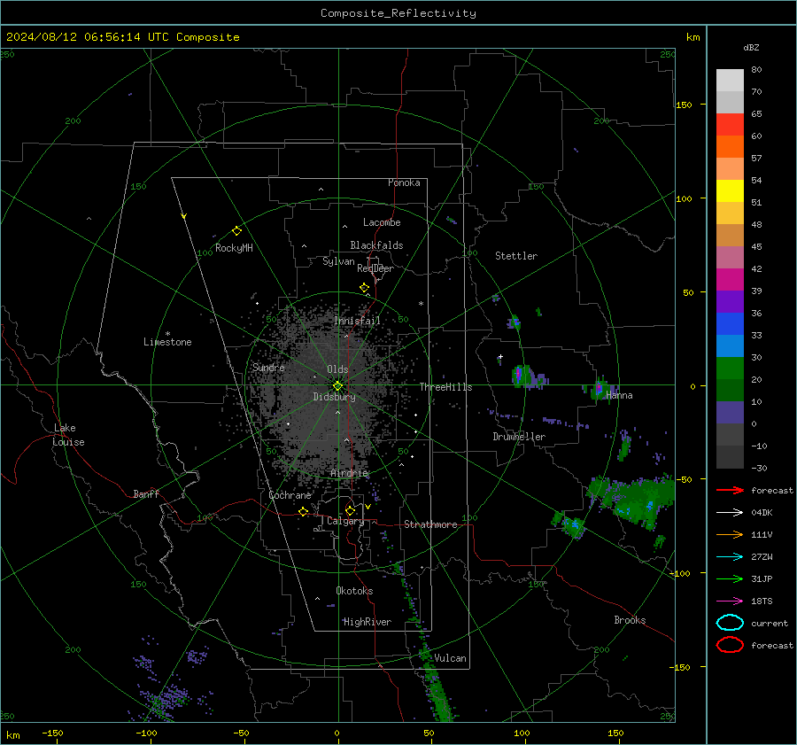Viewport: 797px width, 745px height.
Task: Click the white cross marker west of Hanna storms
Action: click(x=500, y=356)
